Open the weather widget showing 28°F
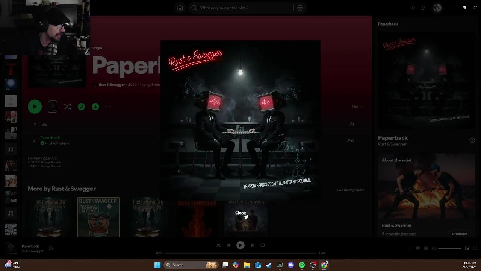Image resolution: width=481 pixels, height=271 pixels. tap(12, 265)
